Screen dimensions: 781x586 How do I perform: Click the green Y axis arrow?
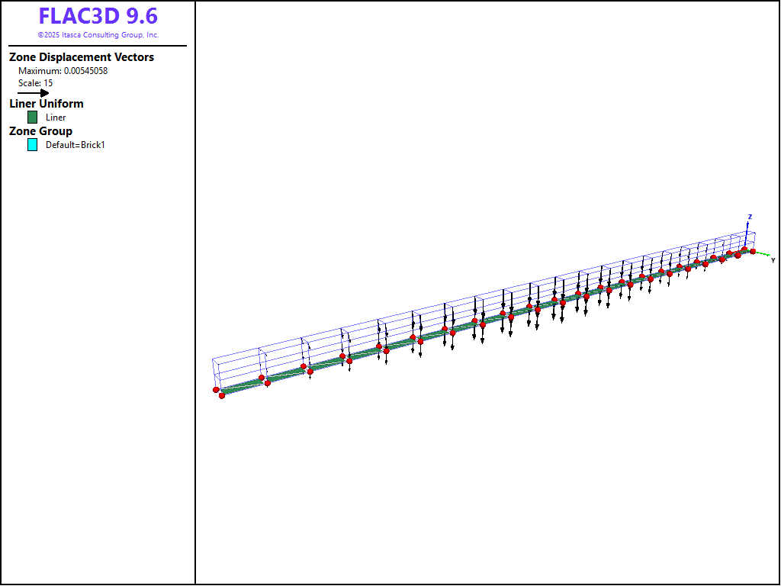point(763,254)
